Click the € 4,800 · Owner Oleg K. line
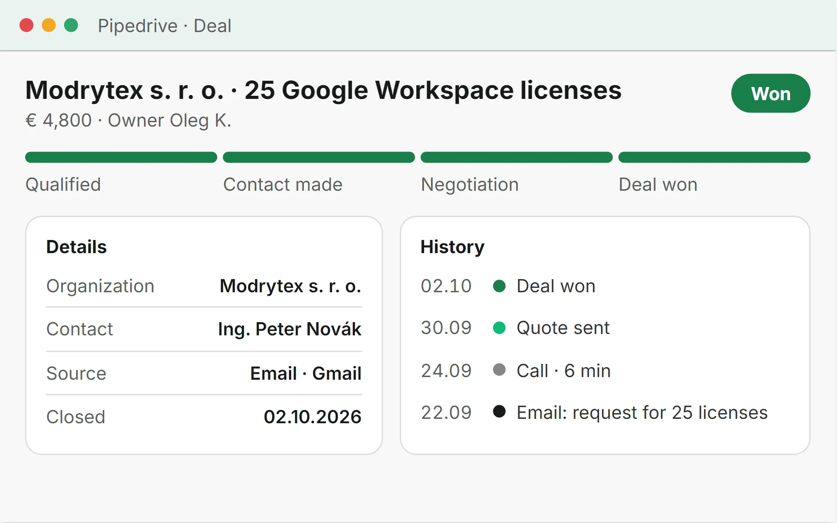The height and width of the screenshot is (523, 837). (128, 120)
